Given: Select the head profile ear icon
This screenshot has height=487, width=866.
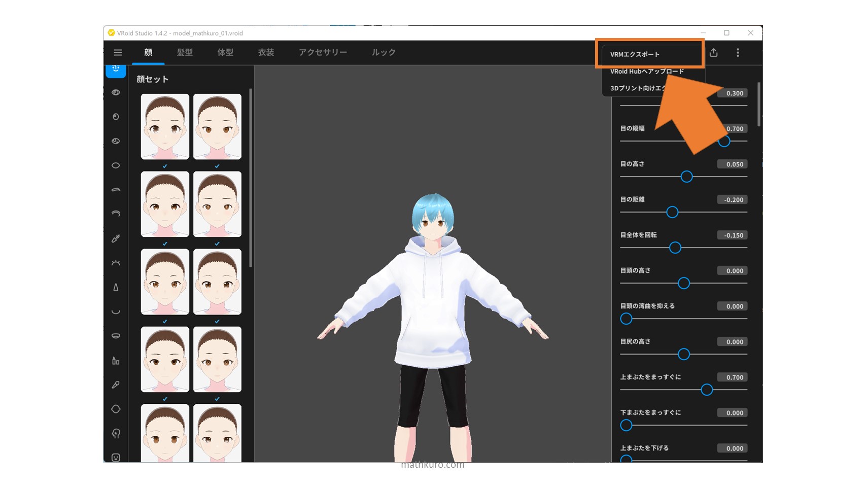Looking at the screenshot, I should click(x=116, y=433).
